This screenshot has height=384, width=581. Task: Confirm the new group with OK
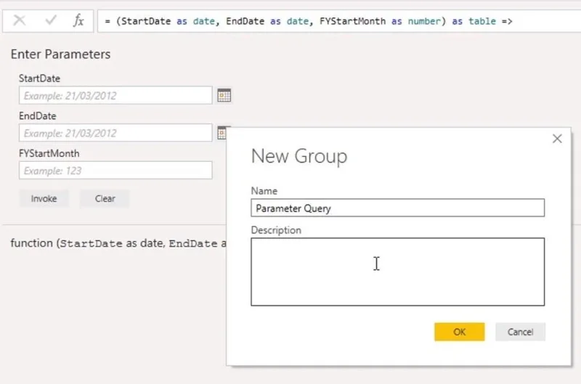pos(460,332)
